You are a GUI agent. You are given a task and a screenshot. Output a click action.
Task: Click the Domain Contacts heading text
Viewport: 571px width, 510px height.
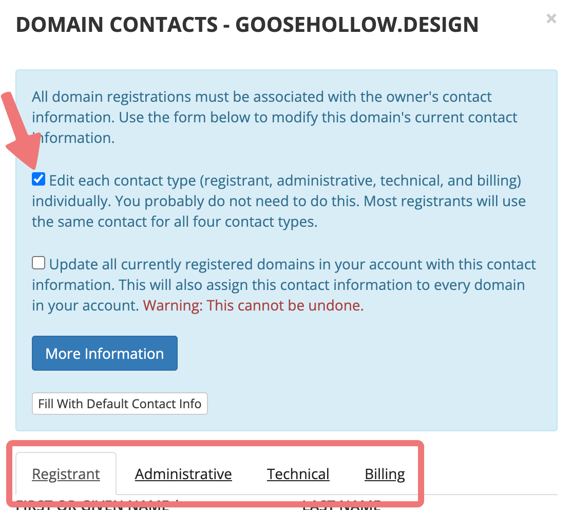click(x=247, y=25)
